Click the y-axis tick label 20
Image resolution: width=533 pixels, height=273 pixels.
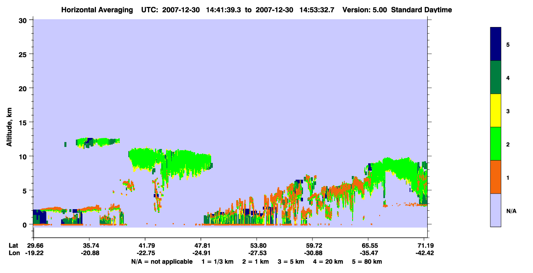tap(24, 88)
